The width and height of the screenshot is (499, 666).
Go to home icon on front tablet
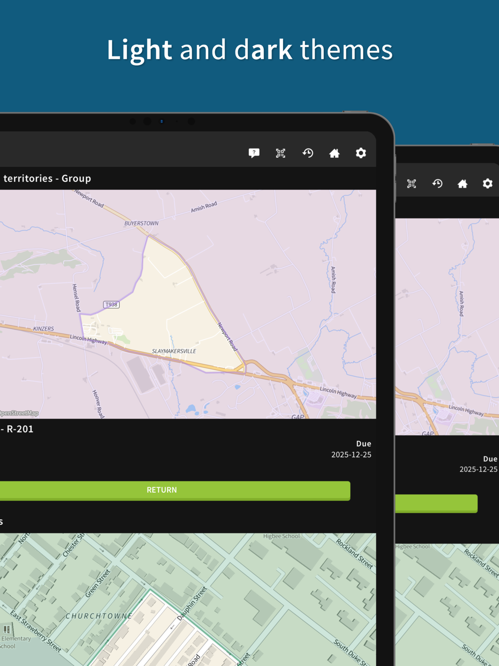pyautogui.click(x=334, y=153)
